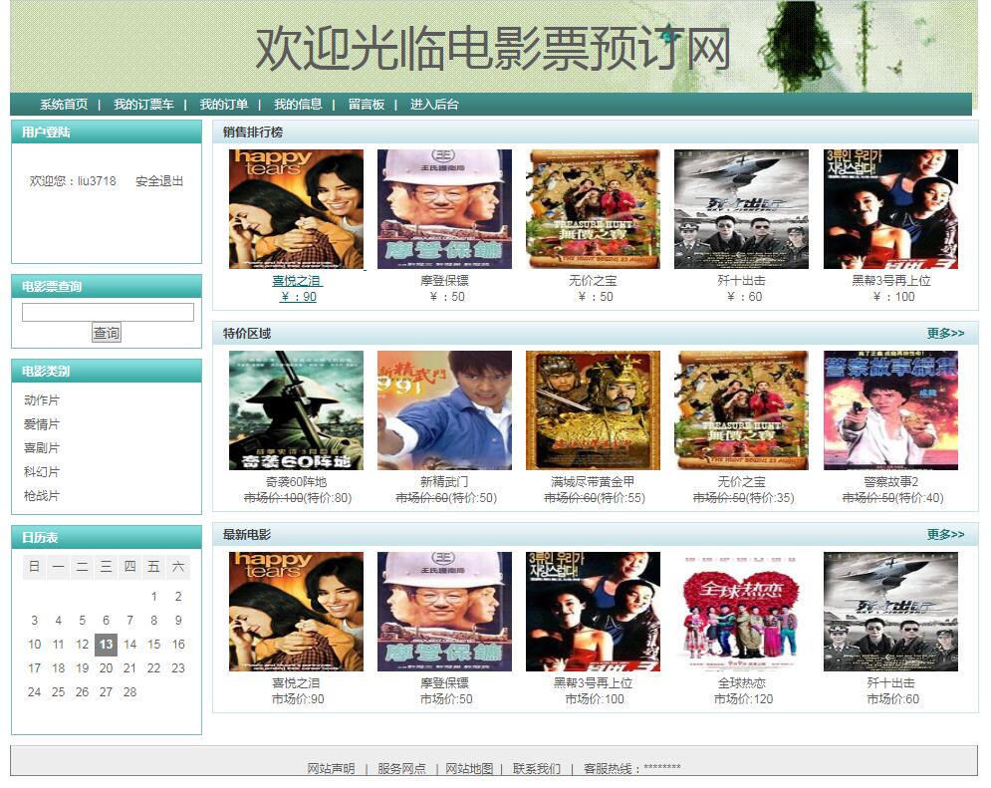Go to 系统首页 in navigation bar
991x788 pixels.
point(64,105)
